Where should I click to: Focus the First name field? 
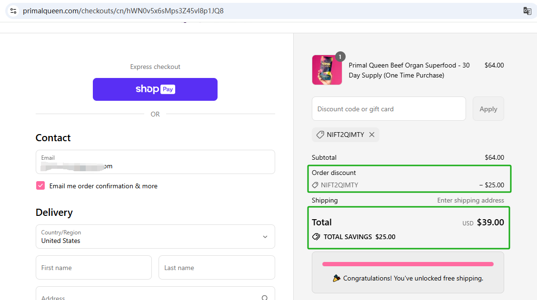pyautogui.click(x=94, y=268)
